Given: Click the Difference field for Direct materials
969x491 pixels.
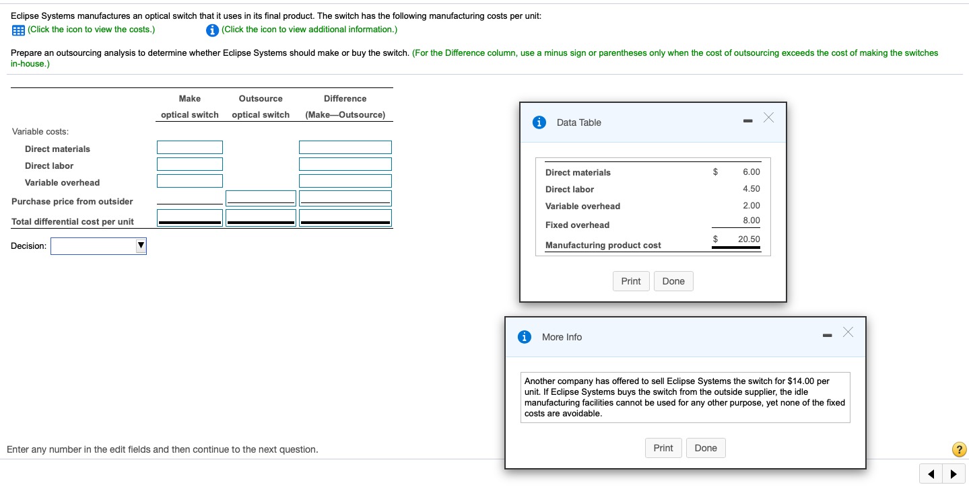Looking at the screenshot, I should [x=345, y=147].
